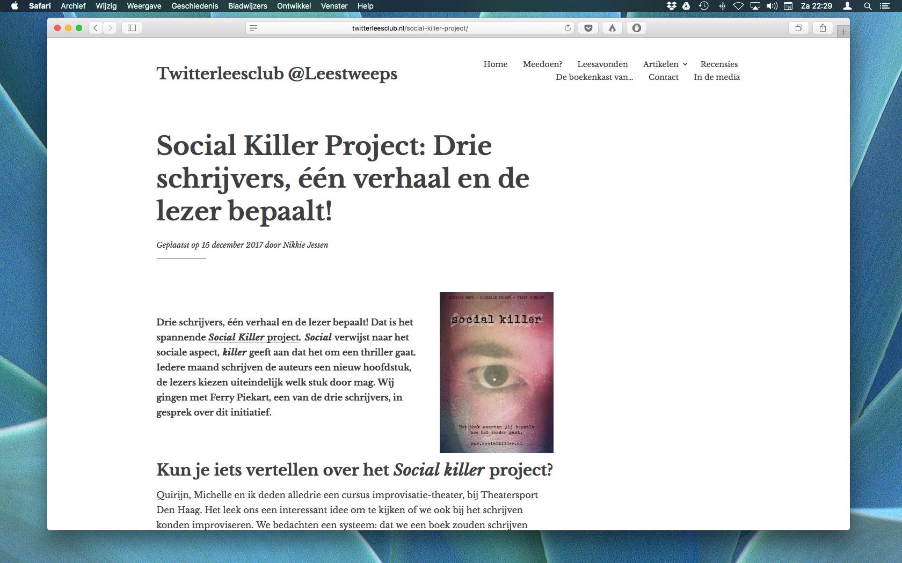Expand the Artikelen dropdown arrow

coord(685,64)
